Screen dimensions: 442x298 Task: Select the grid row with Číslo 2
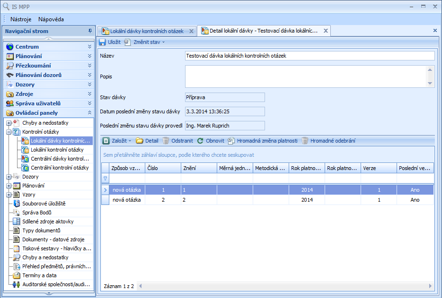tap(267, 200)
